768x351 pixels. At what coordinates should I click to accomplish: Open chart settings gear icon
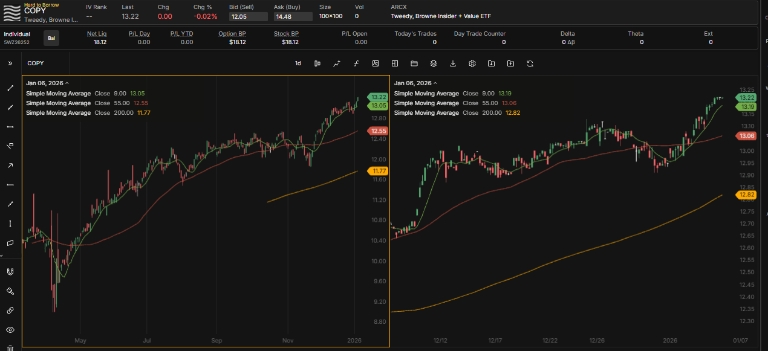(x=472, y=63)
